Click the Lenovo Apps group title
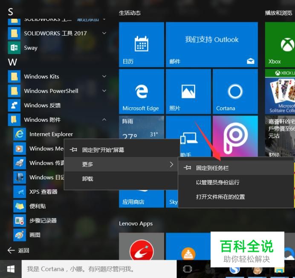 [136, 224]
